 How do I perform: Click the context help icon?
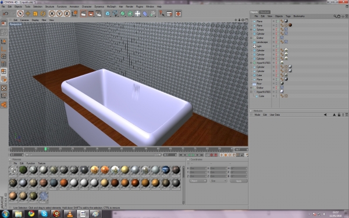tap(162, 14)
